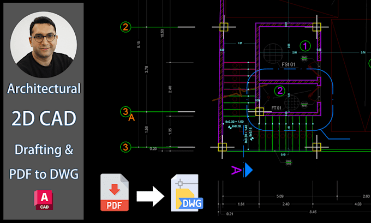This screenshot has width=371, height=223.
Task: Select the 'FSt 01' label
Action: (289, 64)
